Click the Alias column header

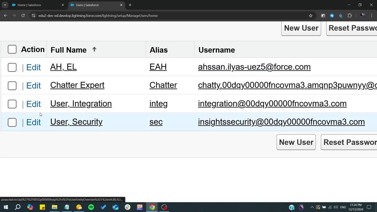(158, 50)
